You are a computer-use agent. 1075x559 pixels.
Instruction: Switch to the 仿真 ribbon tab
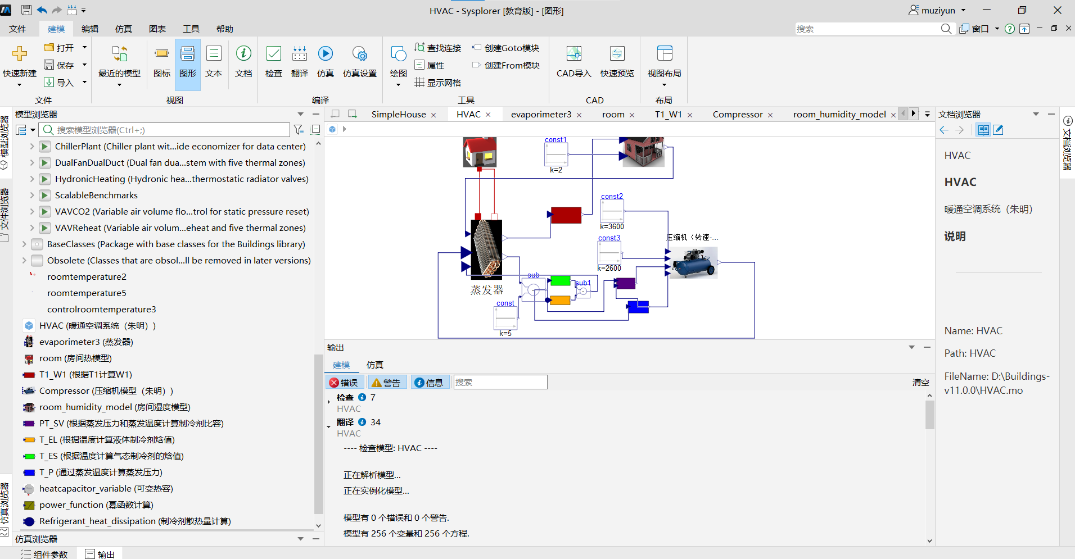pyautogui.click(x=124, y=29)
